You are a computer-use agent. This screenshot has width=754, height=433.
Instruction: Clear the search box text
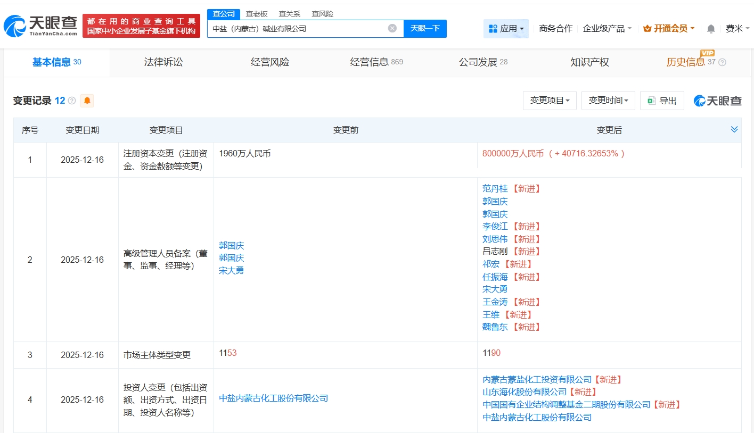[392, 28]
